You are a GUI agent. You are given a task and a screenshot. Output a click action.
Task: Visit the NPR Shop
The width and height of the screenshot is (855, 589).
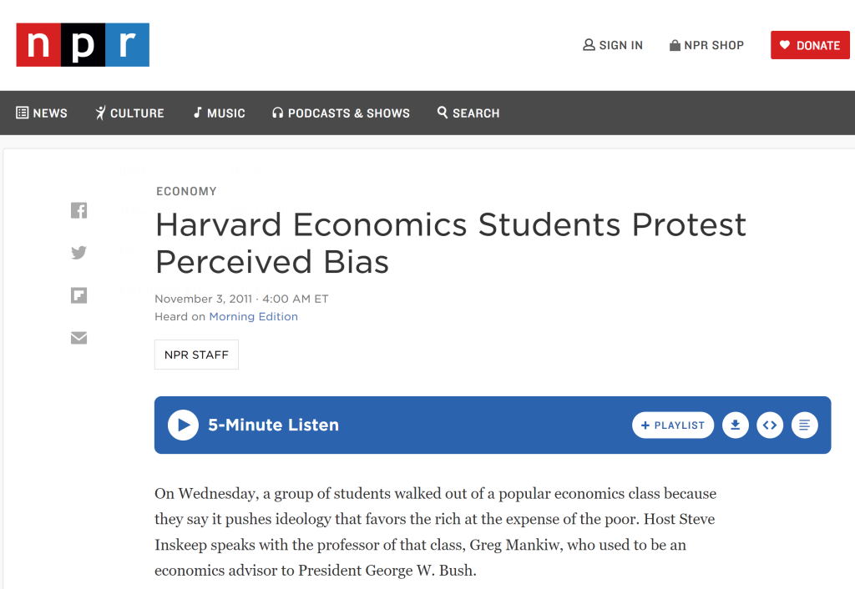tap(706, 45)
